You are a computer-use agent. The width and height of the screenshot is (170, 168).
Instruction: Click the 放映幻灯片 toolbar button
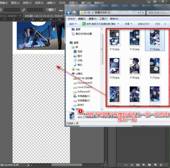[x=144, y=24]
